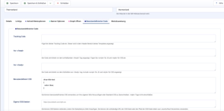The width and height of the screenshot is (224, 111).
Task: Click the 'color: blue;' line in the CSS
Action: (x=49, y=85)
